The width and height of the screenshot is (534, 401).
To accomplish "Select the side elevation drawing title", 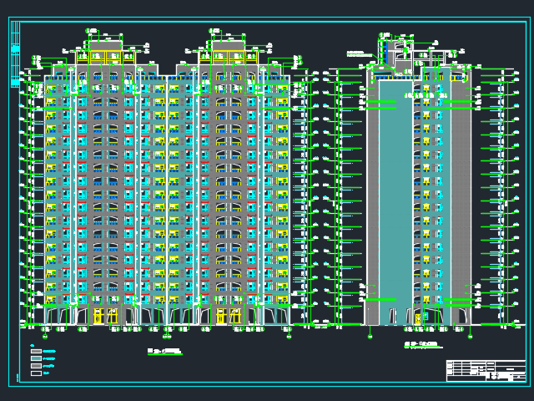I will tap(423, 344).
